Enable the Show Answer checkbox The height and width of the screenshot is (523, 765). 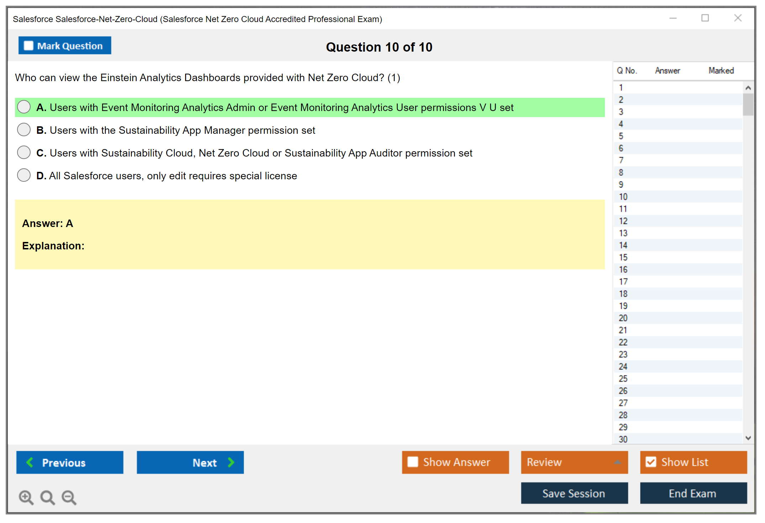click(x=413, y=462)
